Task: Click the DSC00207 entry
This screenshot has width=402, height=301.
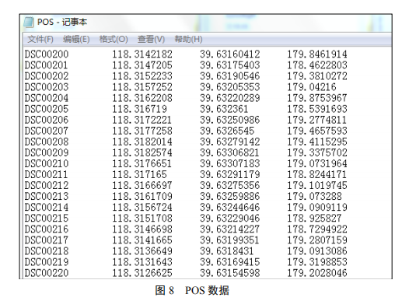Action: click(x=47, y=131)
